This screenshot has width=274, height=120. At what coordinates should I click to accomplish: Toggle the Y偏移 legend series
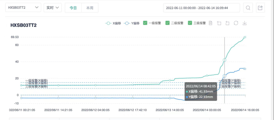(x=132, y=23)
